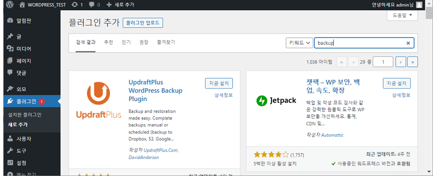Open Automattic author link
Viewport: 433px width, 176px height.
(333, 135)
